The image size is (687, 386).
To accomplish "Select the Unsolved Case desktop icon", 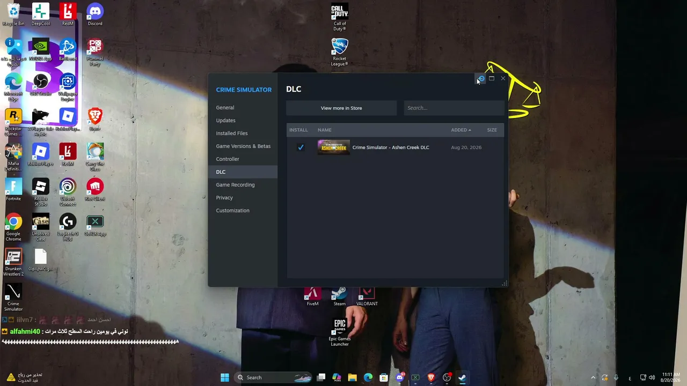I will (41, 227).
